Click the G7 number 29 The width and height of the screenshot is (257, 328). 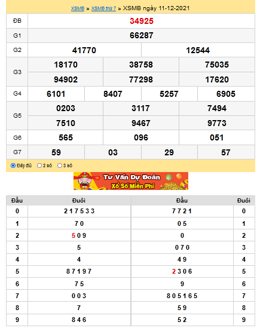(x=169, y=152)
